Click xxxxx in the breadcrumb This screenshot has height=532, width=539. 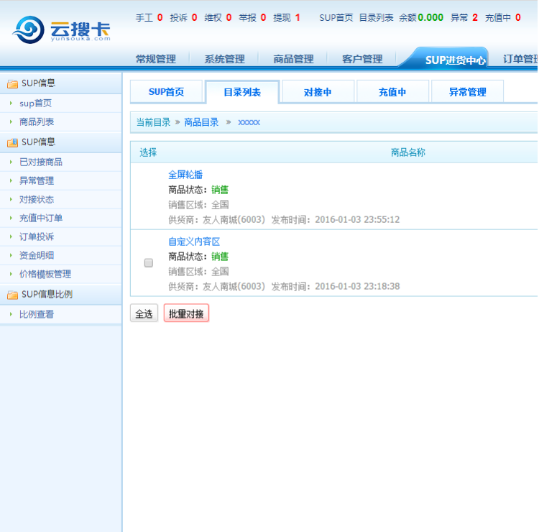click(249, 122)
